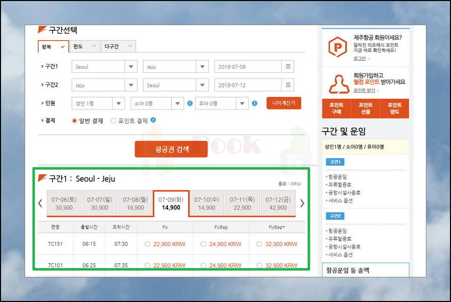Screen dimensions: 451x302
Task: Open 구간2 arrival dropdown showing Seoul
Action: click(x=176, y=85)
